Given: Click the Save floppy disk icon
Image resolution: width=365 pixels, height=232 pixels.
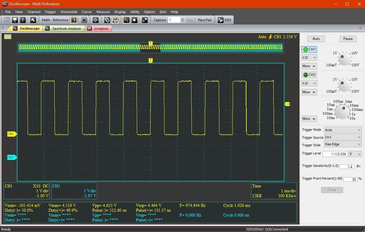Looking at the screenshot, I should (x=15, y=20).
